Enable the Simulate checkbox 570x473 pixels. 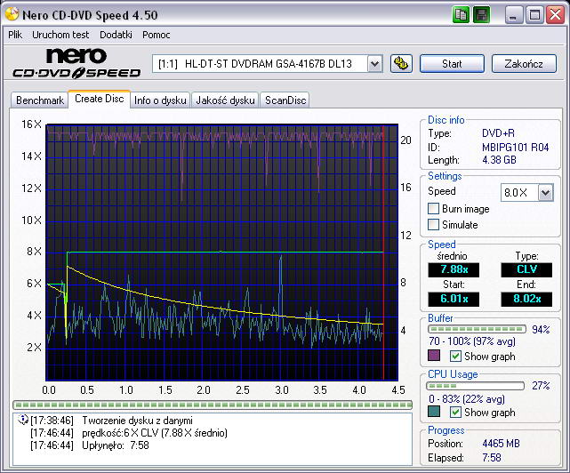pos(434,225)
